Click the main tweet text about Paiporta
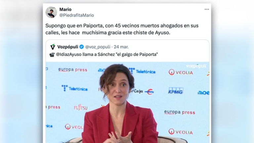 (x=122, y=29)
